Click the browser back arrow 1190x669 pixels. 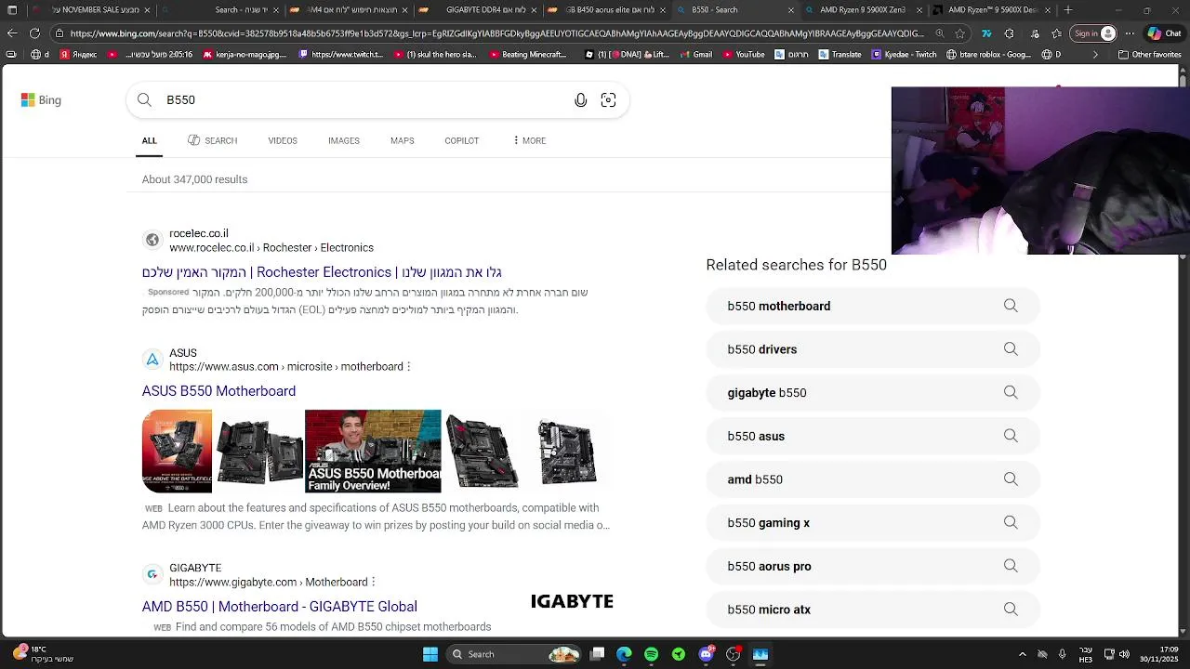tap(12, 33)
